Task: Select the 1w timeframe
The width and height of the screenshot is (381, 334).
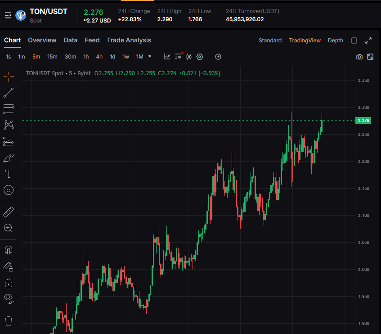Action: tap(126, 57)
